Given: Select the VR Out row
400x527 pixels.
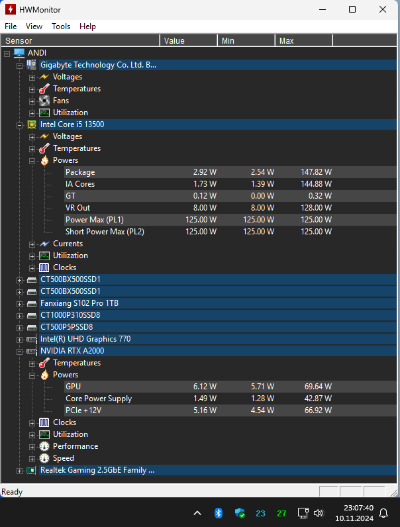Looking at the screenshot, I should (230, 208).
